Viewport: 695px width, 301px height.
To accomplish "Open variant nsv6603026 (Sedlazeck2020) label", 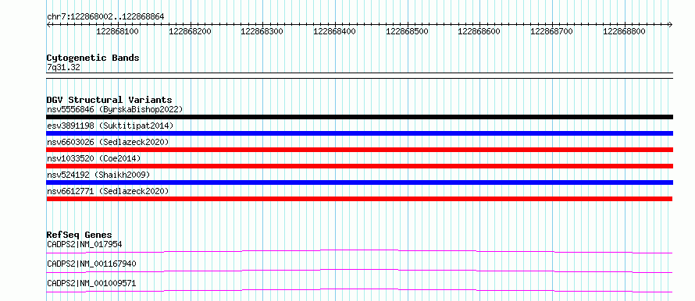I will [108, 142].
